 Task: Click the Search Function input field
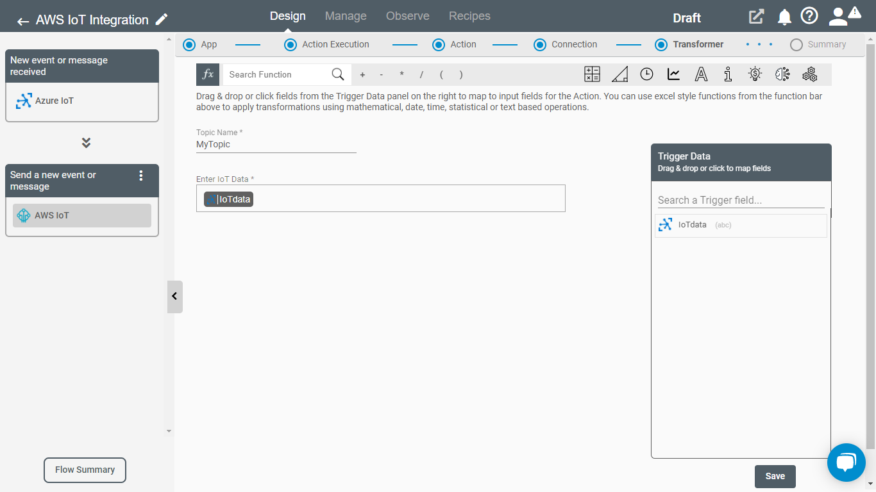coord(276,74)
